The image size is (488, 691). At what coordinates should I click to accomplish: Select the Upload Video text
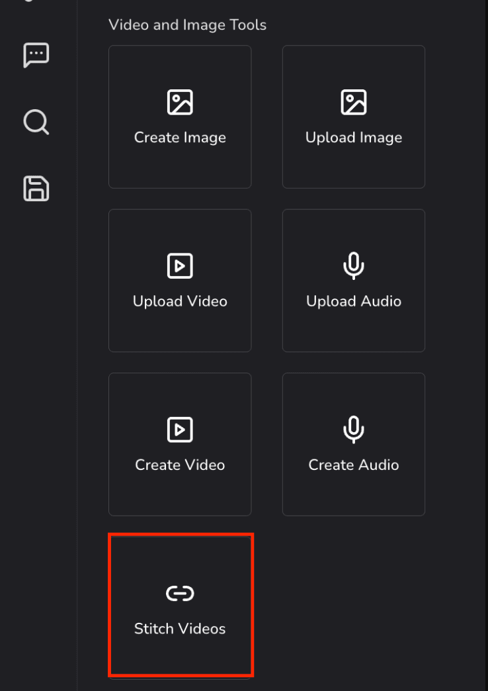(x=180, y=301)
